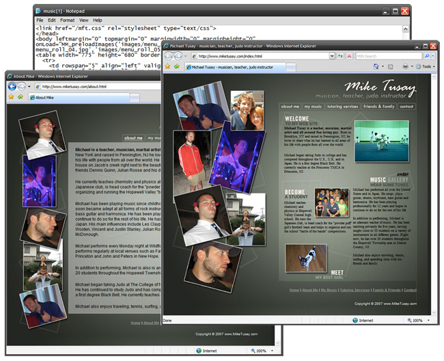Open Favorites Center star in About Mike window
444x361 pixels.
click(x=11, y=97)
